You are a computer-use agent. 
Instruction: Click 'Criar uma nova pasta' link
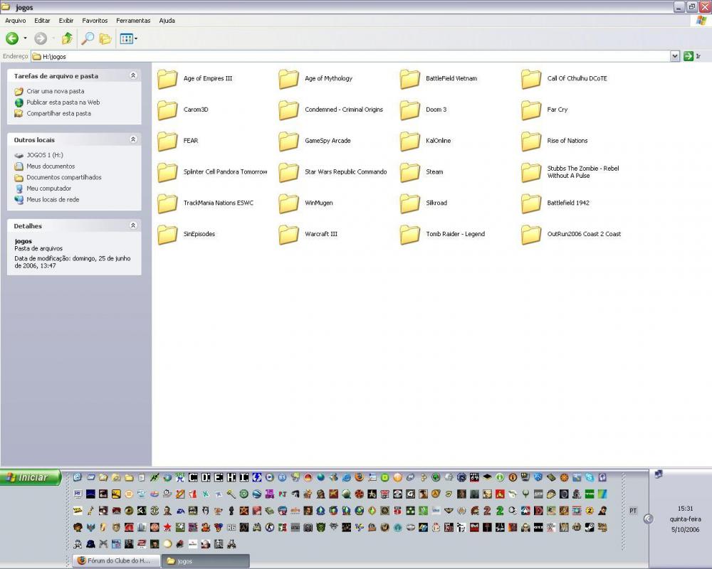point(55,91)
